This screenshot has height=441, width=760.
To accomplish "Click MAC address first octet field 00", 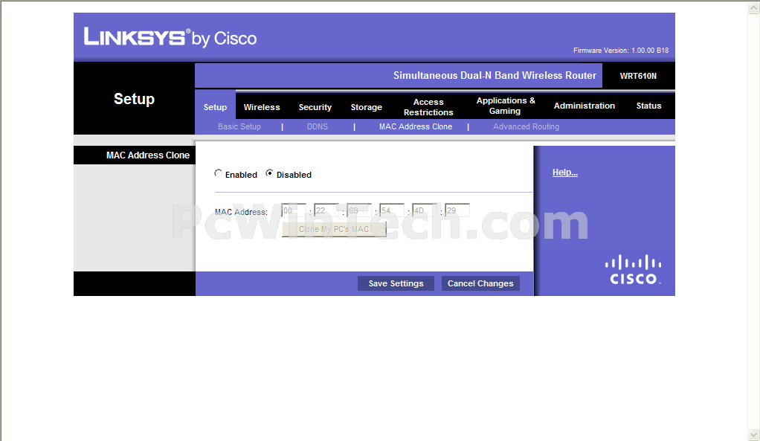I will point(294,210).
